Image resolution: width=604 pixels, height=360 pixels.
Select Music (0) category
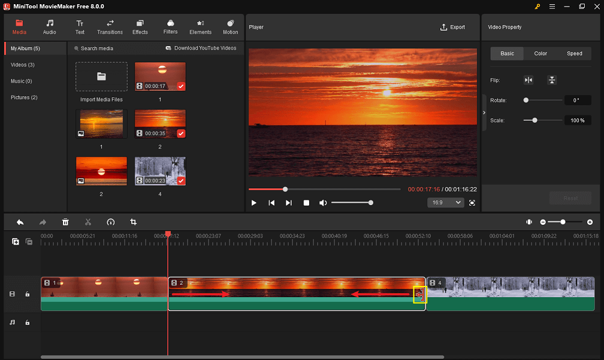point(21,81)
